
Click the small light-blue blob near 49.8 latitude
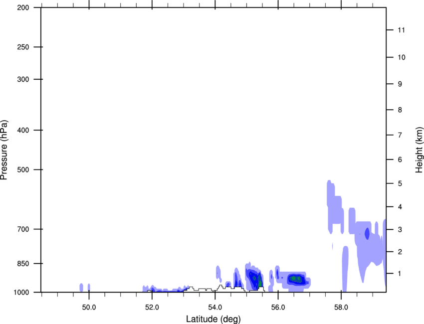[81, 287]
